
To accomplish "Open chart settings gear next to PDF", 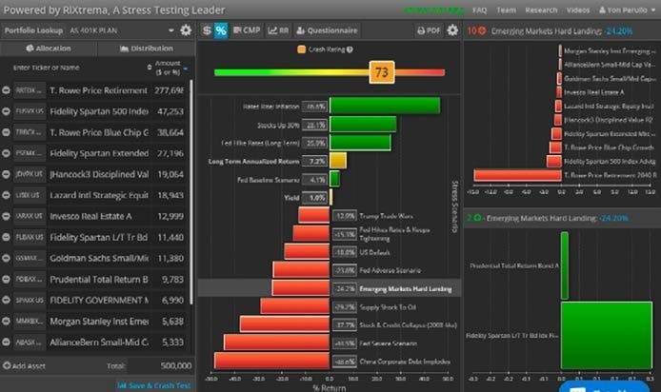I will pyautogui.click(x=453, y=30).
